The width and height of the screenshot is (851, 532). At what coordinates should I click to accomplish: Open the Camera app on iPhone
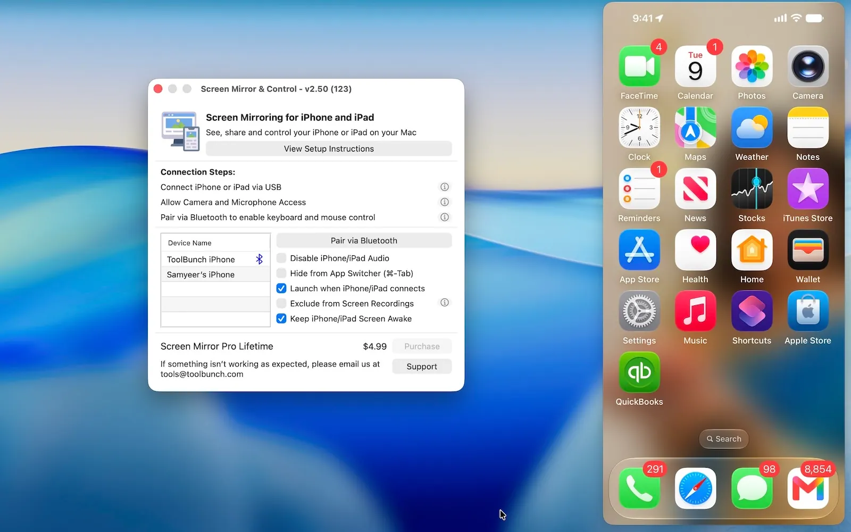click(808, 66)
